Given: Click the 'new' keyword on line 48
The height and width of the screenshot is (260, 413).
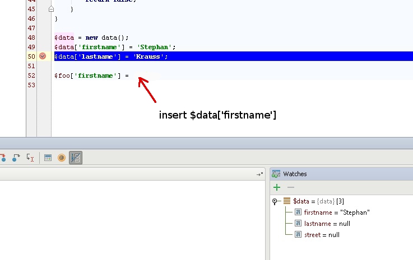Looking at the screenshot, I should (x=92, y=37).
